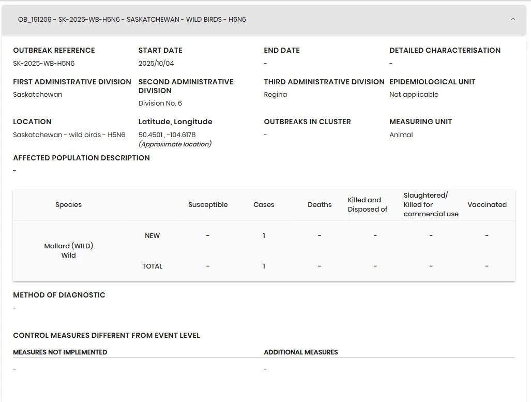This screenshot has height=402, width=531.
Task: Click the DETAILED CHARACTERISATION label
Action: click(445, 50)
